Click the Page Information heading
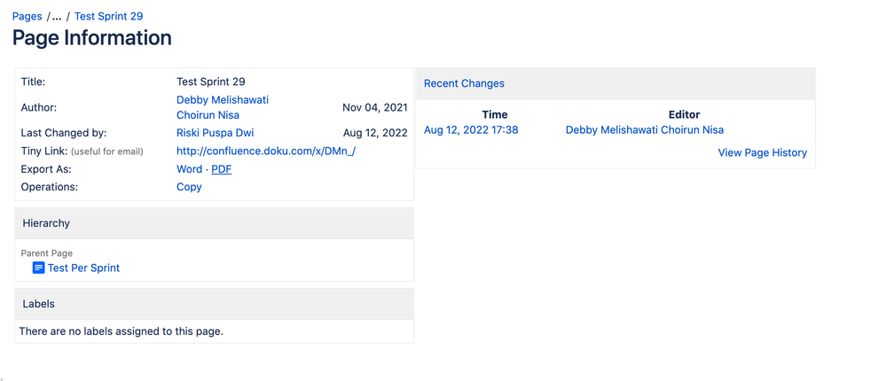Viewport: 886px width, 381px height. click(x=92, y=38)
